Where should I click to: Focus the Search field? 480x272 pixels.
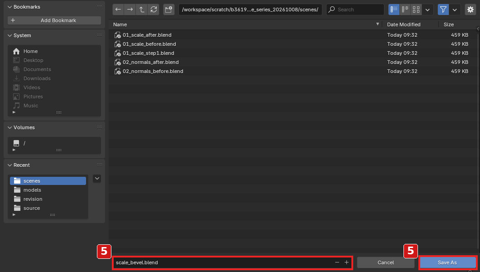pos(355,10)
